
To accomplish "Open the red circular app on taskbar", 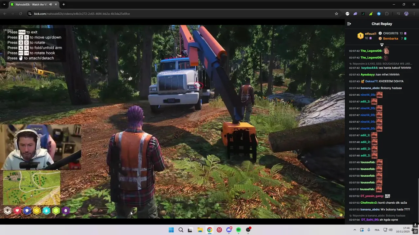I will click(x=219, y=230).
